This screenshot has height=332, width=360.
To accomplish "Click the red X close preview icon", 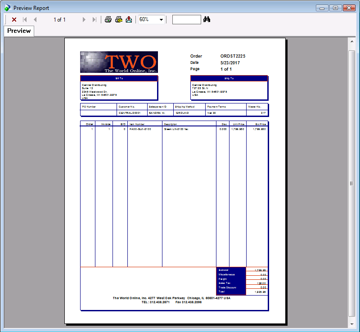I will tap(14, 20).
